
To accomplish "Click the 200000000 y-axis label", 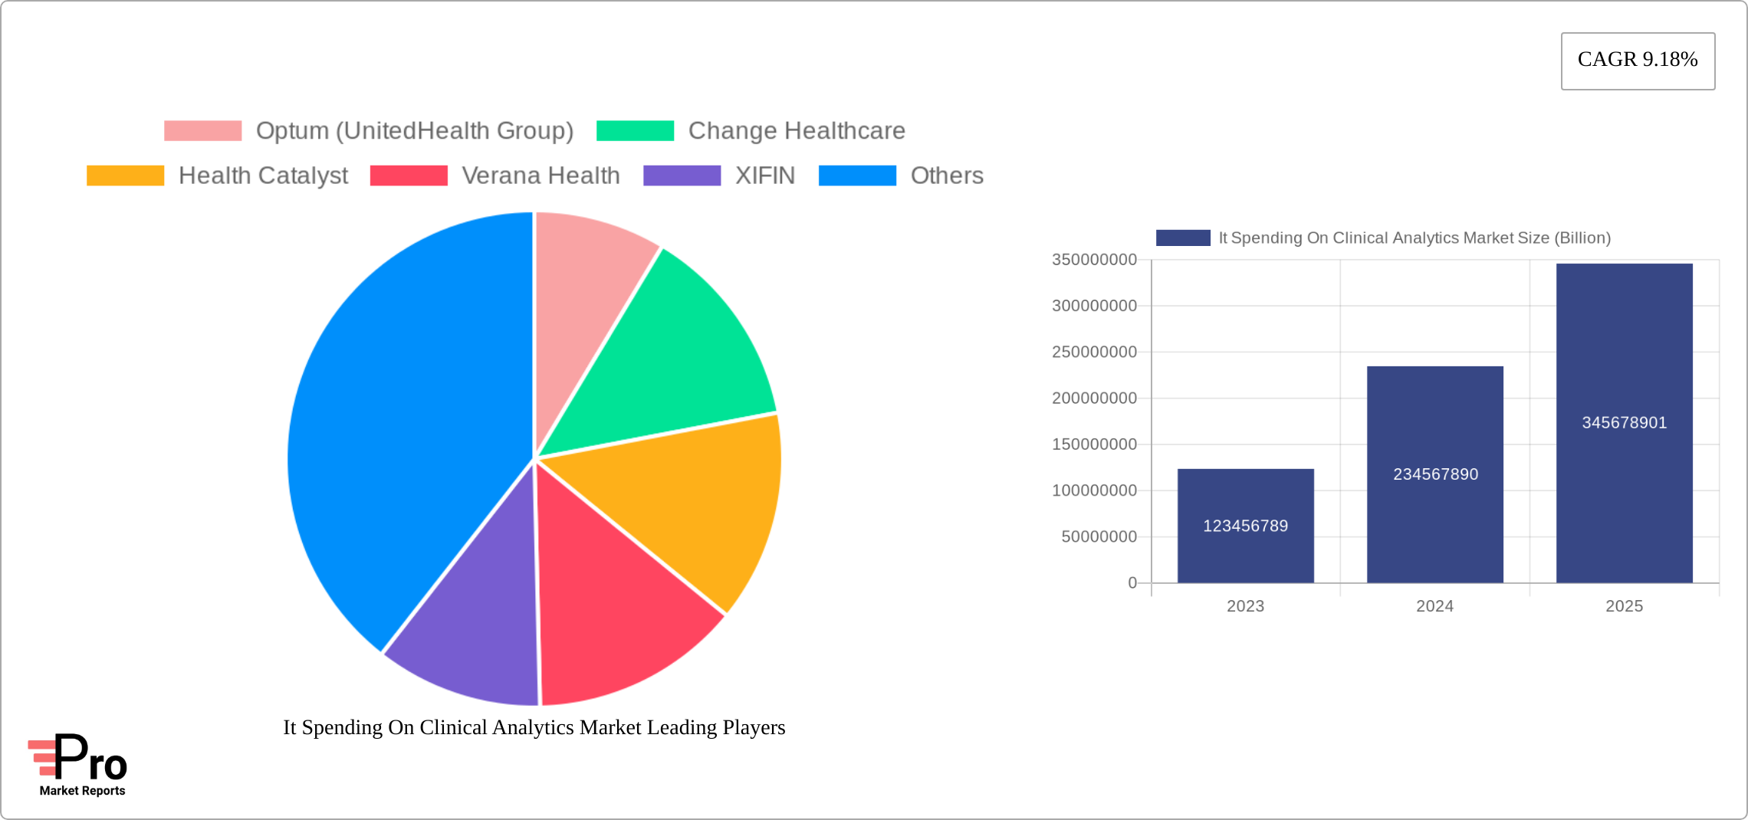I will tap(1094, 399).
